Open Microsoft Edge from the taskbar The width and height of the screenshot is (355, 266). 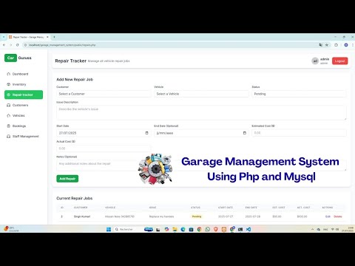tap(183, 229)
